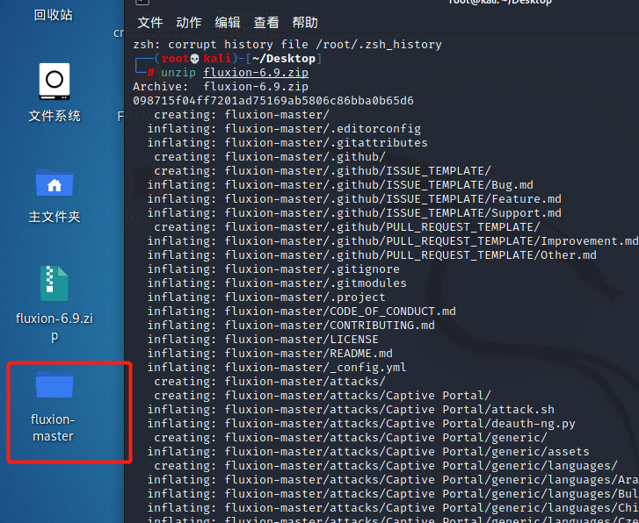The width and height of the screenshot is (639, 523).
Task: Open the 主文件夹 home folder icon
Action: pos(54,183)
